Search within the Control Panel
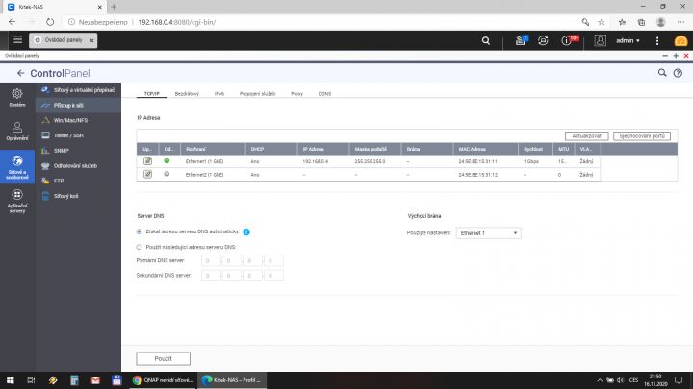 (x=662, y=73)
